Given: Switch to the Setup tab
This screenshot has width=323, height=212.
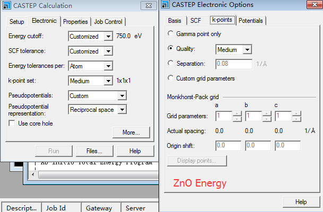Looking at the screenshot, I should 16,22.
